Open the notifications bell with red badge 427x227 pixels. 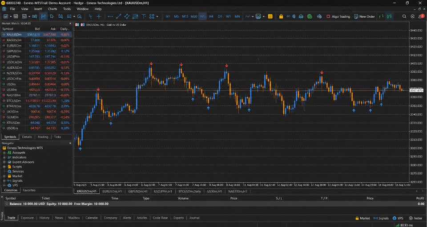tap(421, 16)
